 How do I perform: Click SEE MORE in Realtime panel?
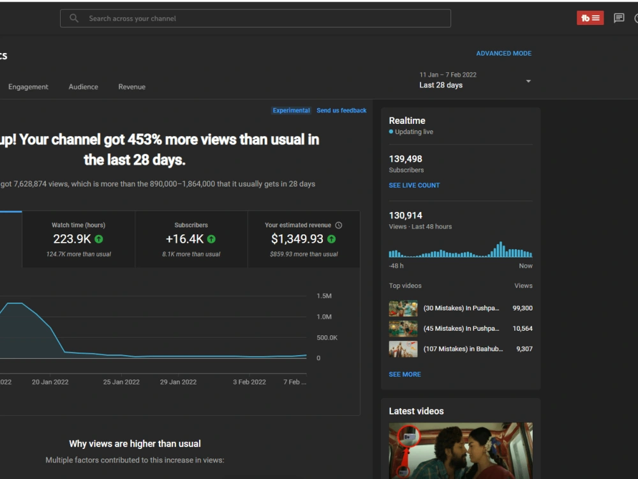(x=405, y=374)
